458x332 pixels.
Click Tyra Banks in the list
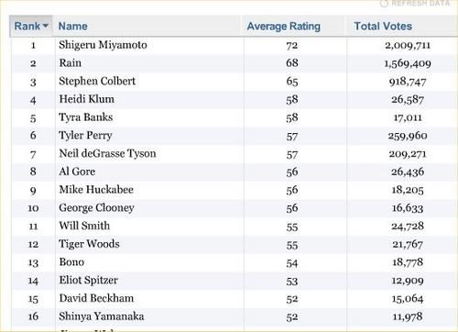point(86,117)
